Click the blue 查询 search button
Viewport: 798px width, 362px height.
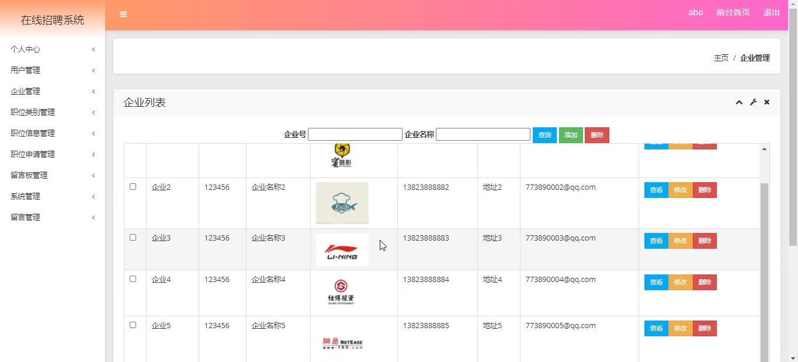544,135
